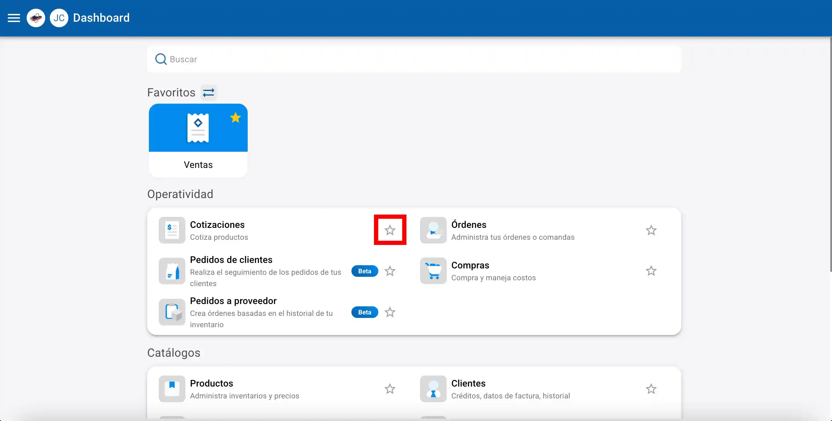Open the Órdenes module icon
832x421 pixels.
click(x=433, y=230)
